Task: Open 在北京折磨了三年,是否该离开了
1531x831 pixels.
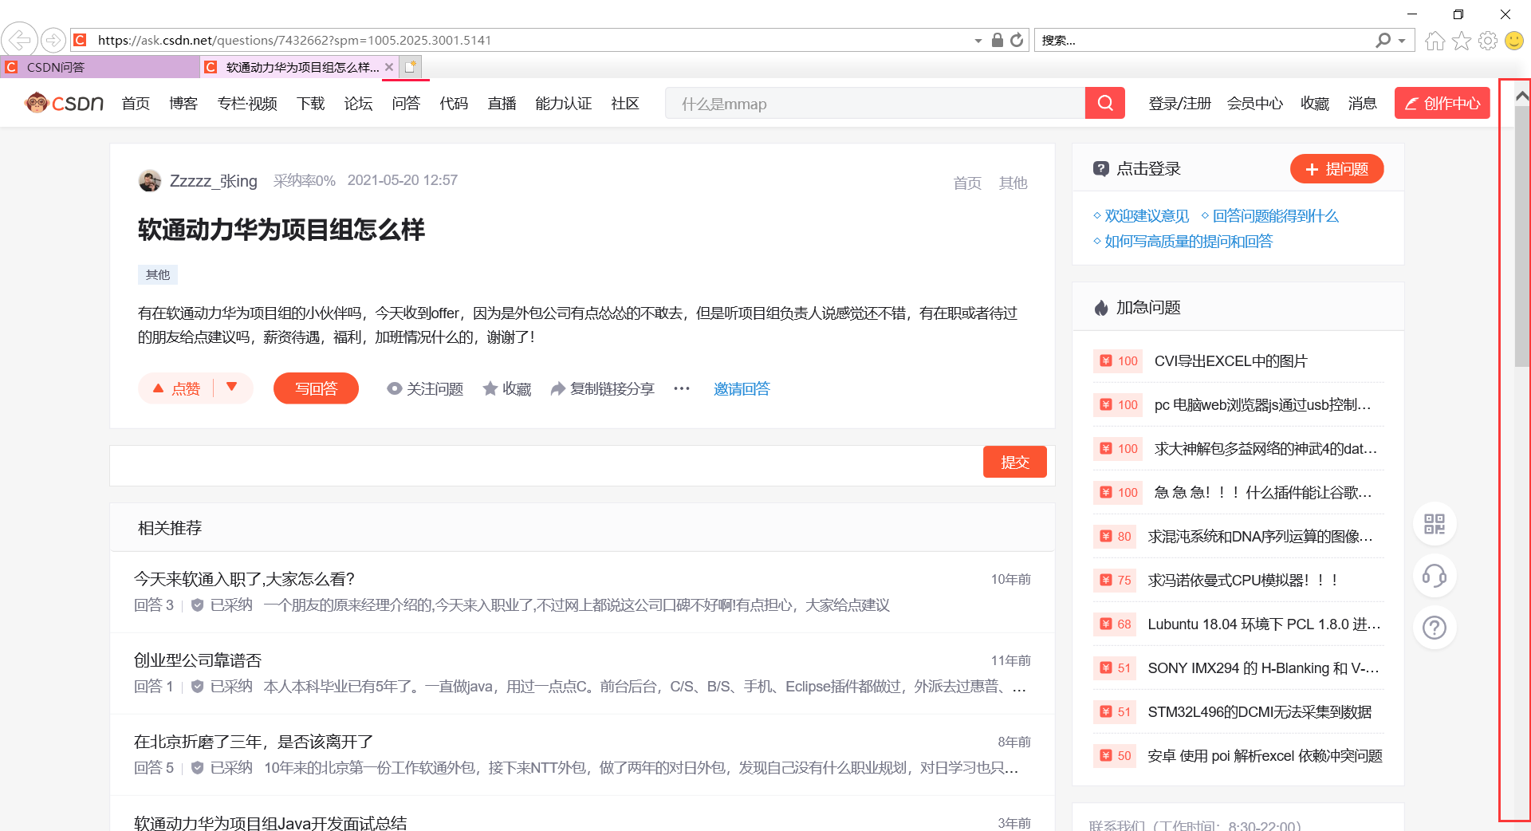Action: coord(254,741)
